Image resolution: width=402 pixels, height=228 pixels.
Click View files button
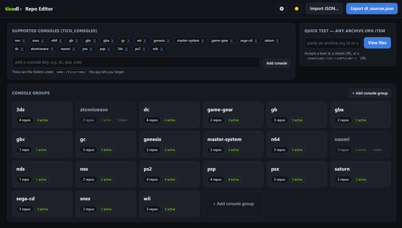click(x=377, y=43)
